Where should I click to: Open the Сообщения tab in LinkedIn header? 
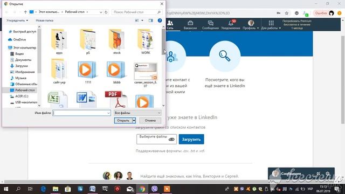(x=210, y=25)
